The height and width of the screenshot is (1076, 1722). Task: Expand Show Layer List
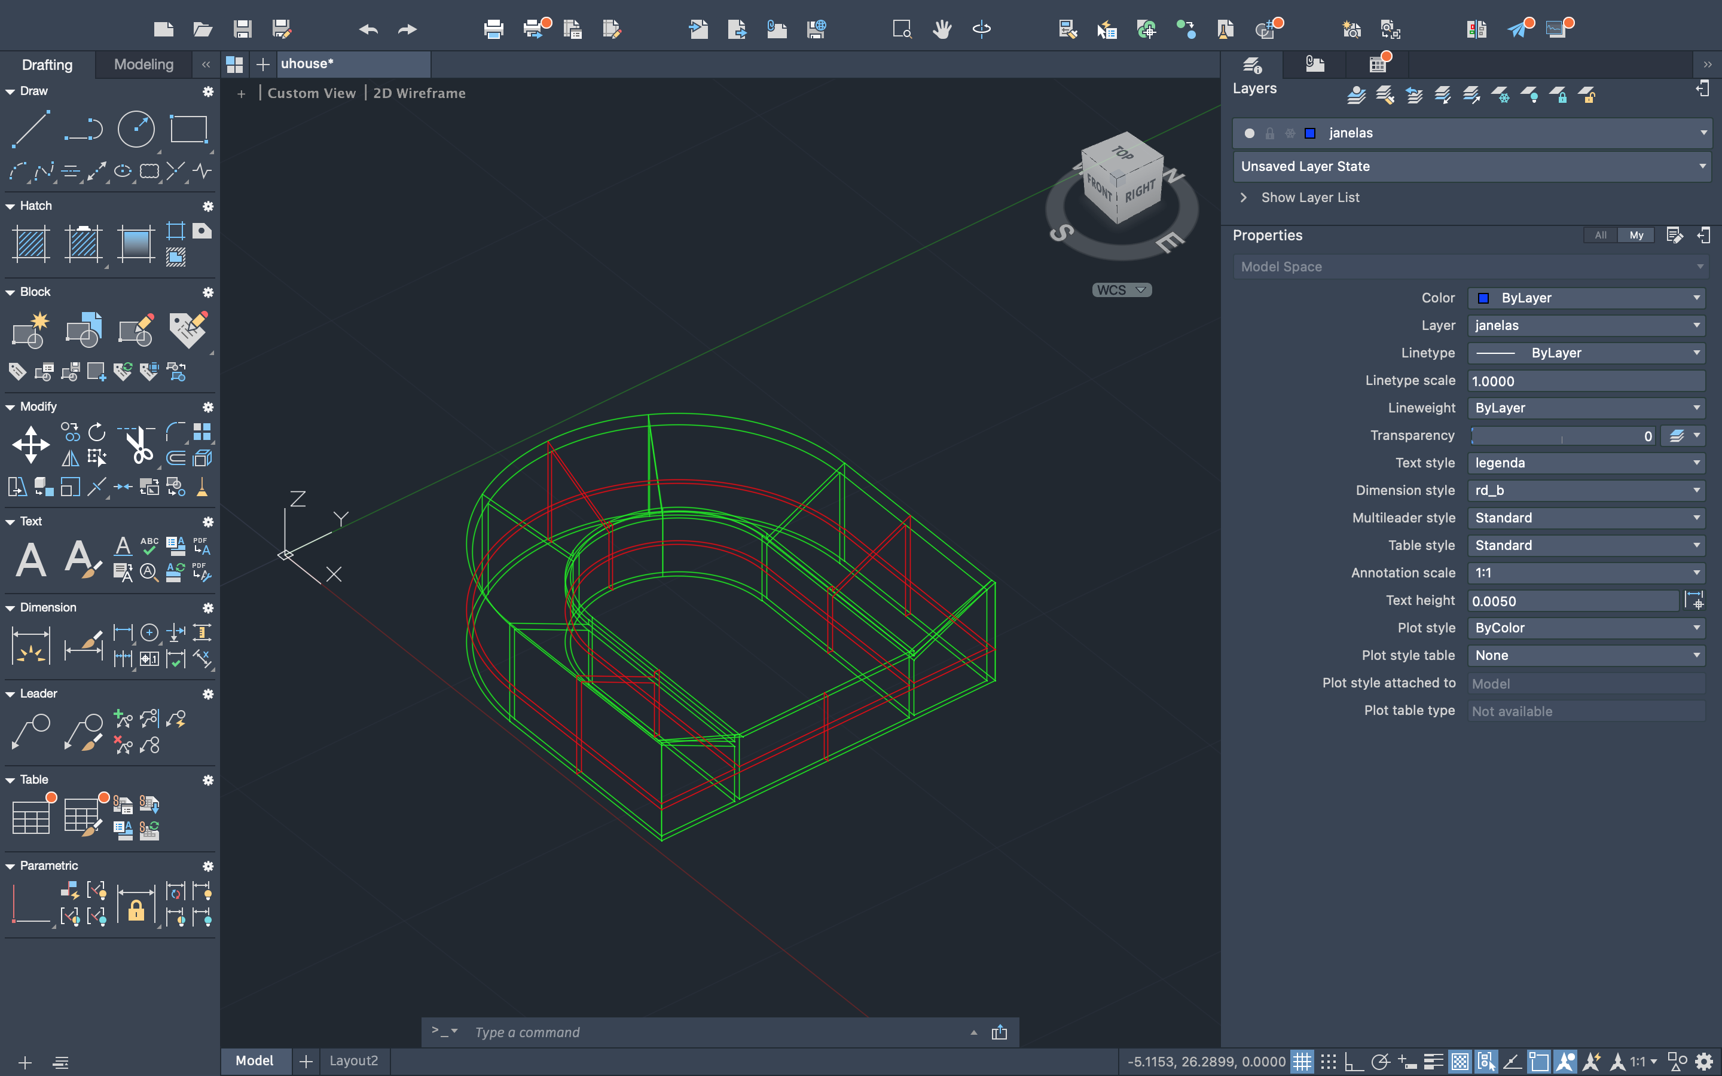click(1309, 198)
